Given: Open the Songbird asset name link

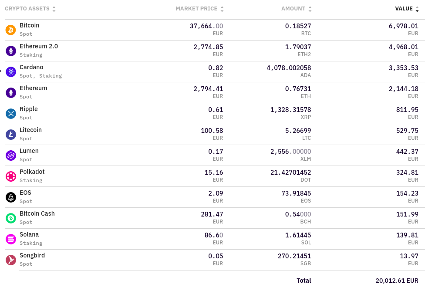Looking at the screenshot, I should coord(32,255).
